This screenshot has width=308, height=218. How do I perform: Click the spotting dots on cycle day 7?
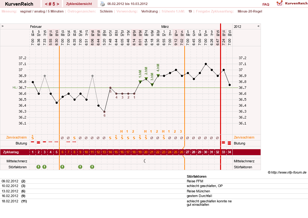[68, 142]
